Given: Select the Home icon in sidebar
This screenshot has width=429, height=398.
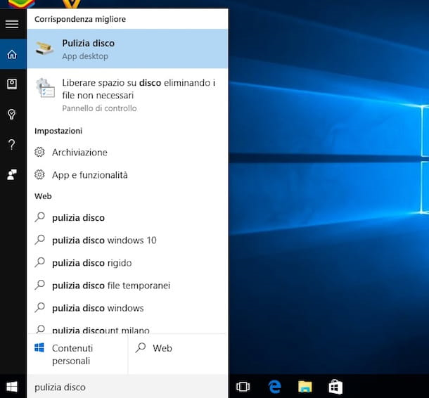Looking at the screenshot, I should (11, 54).
